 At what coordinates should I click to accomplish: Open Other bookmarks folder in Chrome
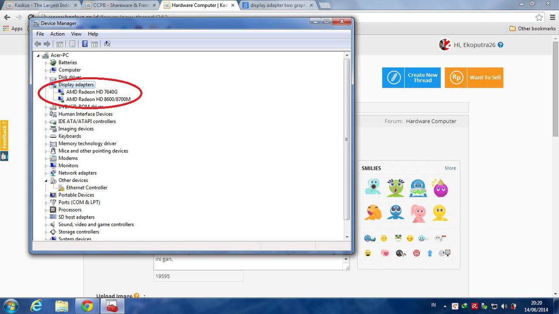532,28
